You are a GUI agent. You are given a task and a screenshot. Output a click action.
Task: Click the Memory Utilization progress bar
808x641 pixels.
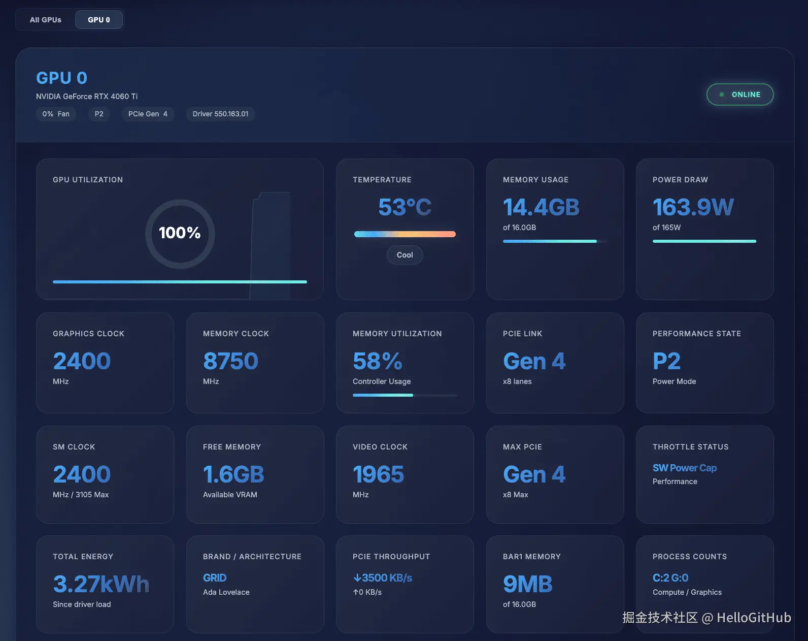tap(405, 395)
